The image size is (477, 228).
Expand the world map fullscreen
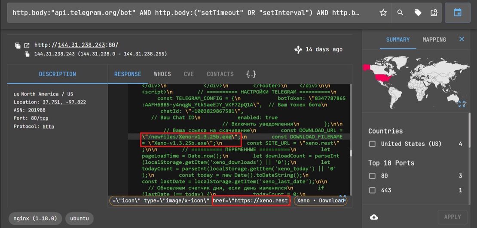[x=462, y=104]
